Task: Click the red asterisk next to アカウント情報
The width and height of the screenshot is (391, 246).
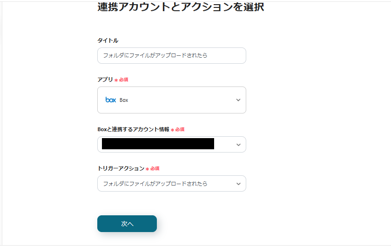Action: (x=172, y=130)
